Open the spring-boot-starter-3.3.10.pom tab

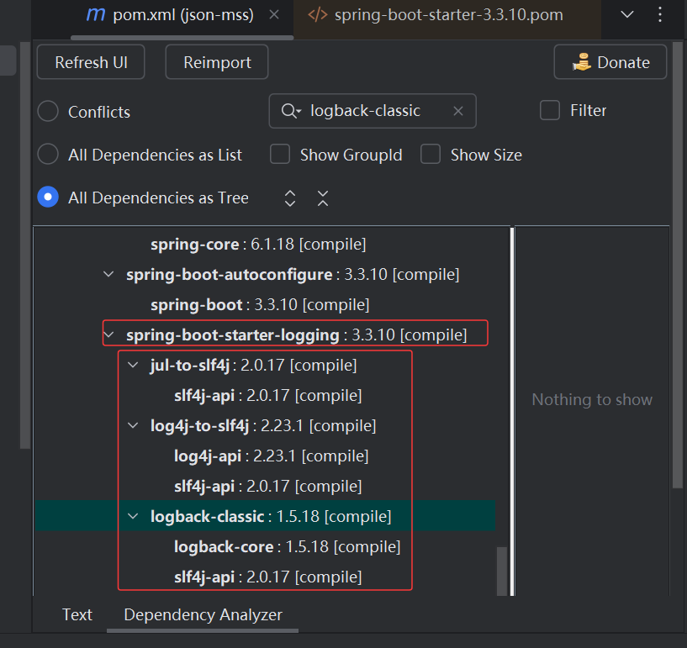pyautogui.click(x=446, y=14)
